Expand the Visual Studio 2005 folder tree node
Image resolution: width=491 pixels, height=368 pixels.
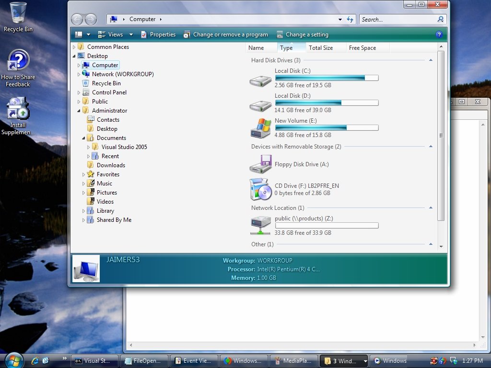[89, 147]
